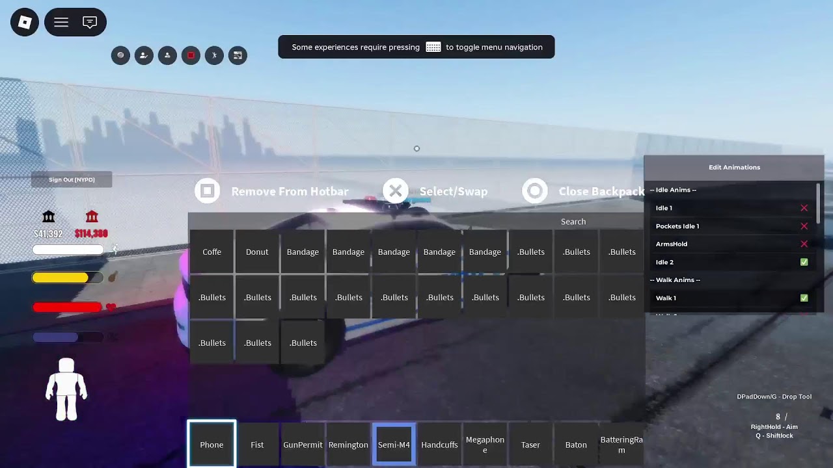Click the Edit Animations panel scrollbar

point(819,202)
